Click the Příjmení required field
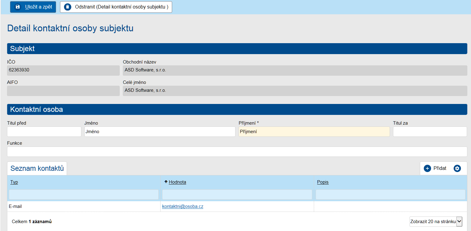Viewport: 471px width, 231px height. (x=314, y=132)
